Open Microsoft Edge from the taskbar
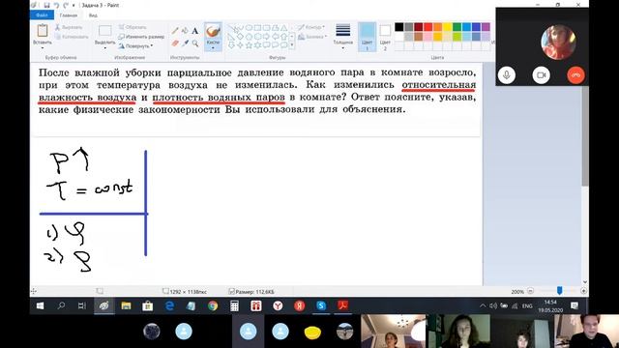Viewport: 619px width, 348px height. click(x=170, y=305)
